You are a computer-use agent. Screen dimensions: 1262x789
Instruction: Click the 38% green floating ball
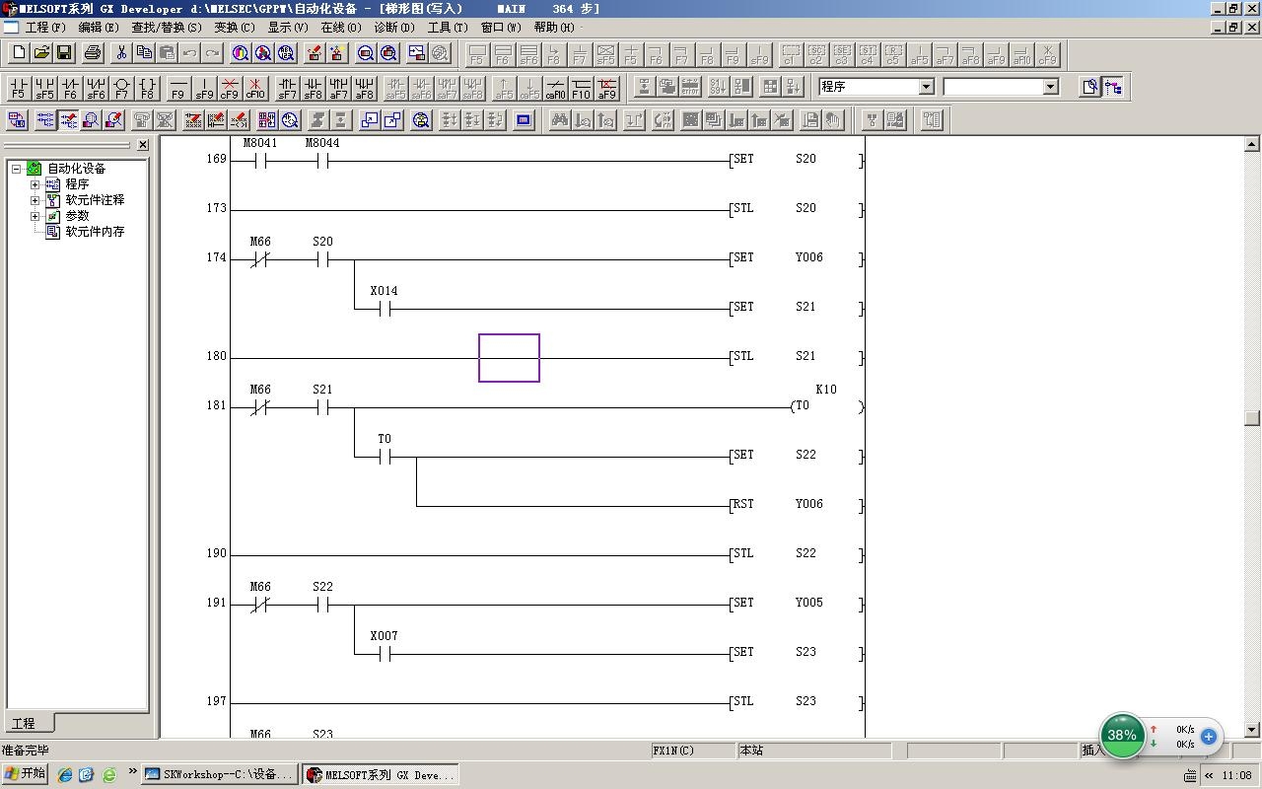1122,735
